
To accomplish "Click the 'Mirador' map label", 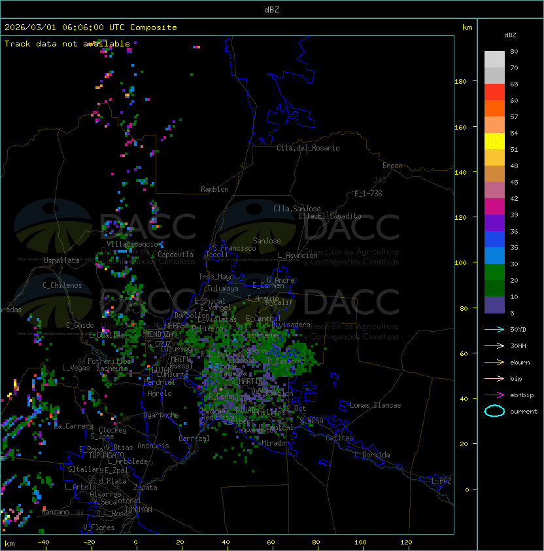I will click(x=275, y=443).
